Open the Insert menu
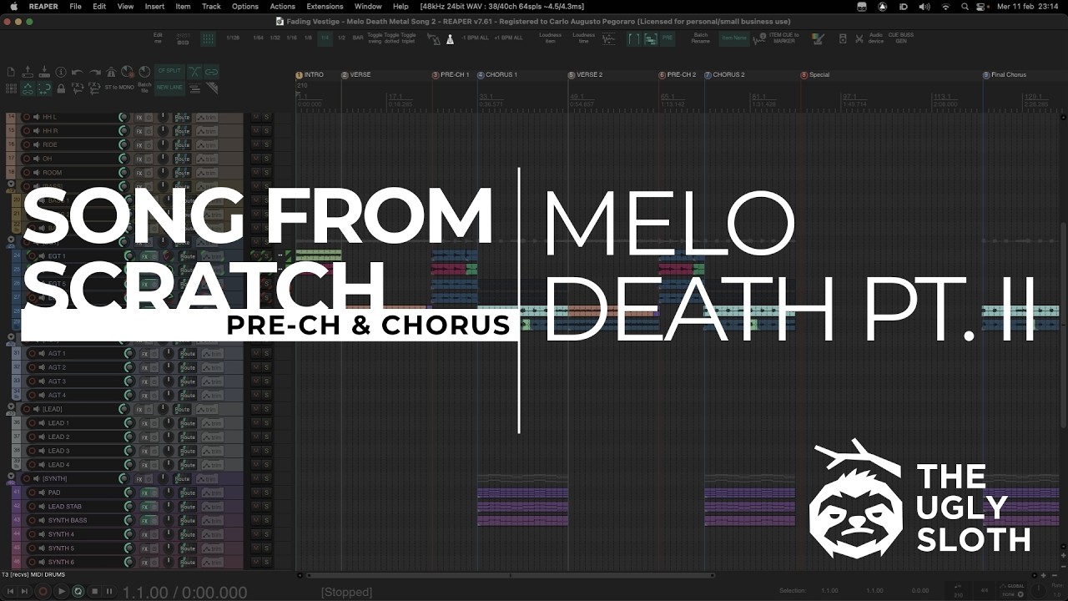Image resolution: width=1068 pixels, height=601 pixels. coord(154,7)
